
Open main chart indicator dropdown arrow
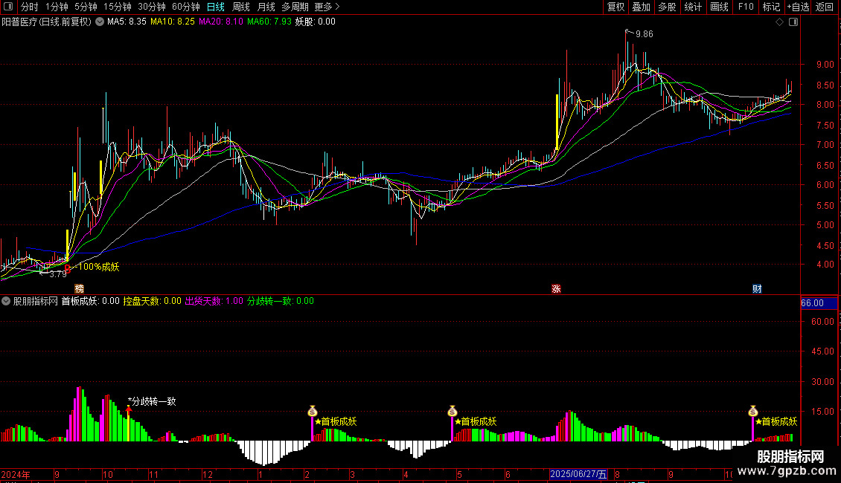tap(100, 22)
